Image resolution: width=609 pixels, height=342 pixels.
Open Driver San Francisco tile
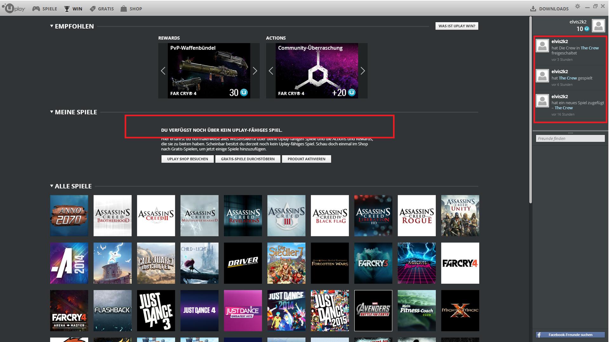click(x=243, y=263)
